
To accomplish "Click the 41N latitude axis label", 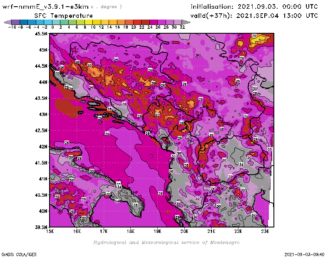I will (x=43, y=179).
